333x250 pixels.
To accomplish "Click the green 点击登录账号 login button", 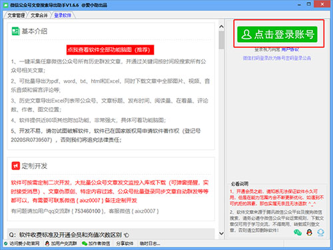I will (277, 35).
